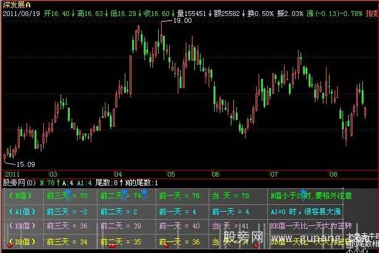The image size is (379, 253).
Task: Click the N:78 indicator value
Action: pos(48,183)
